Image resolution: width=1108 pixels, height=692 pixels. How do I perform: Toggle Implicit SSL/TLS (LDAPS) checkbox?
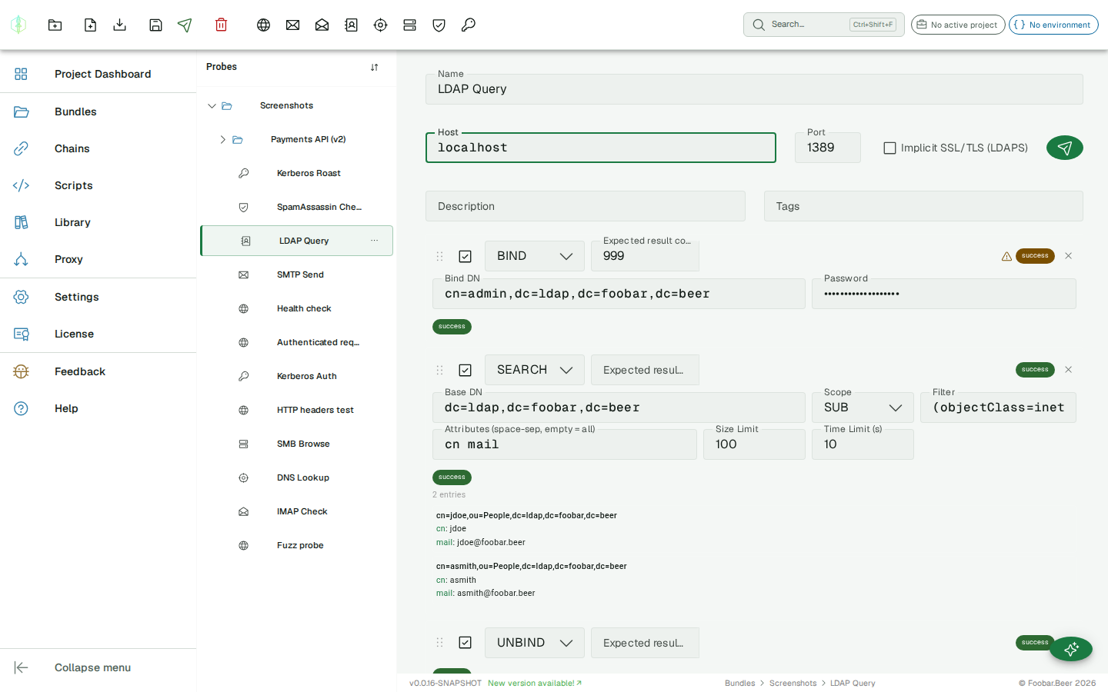click(889, 148)
